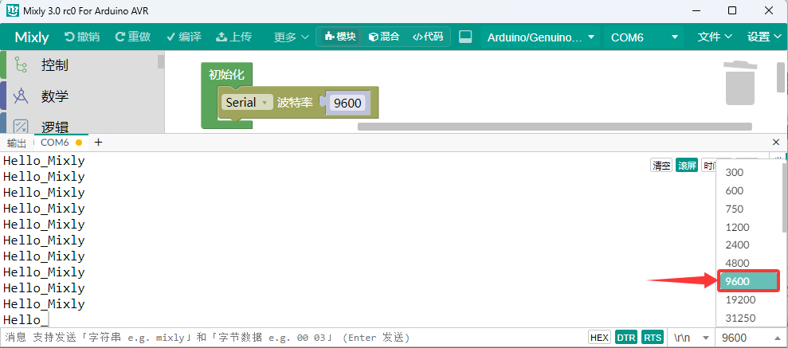Click the 上传 upload icon
This screenshot has height=348, width=788.
[222, 37]
